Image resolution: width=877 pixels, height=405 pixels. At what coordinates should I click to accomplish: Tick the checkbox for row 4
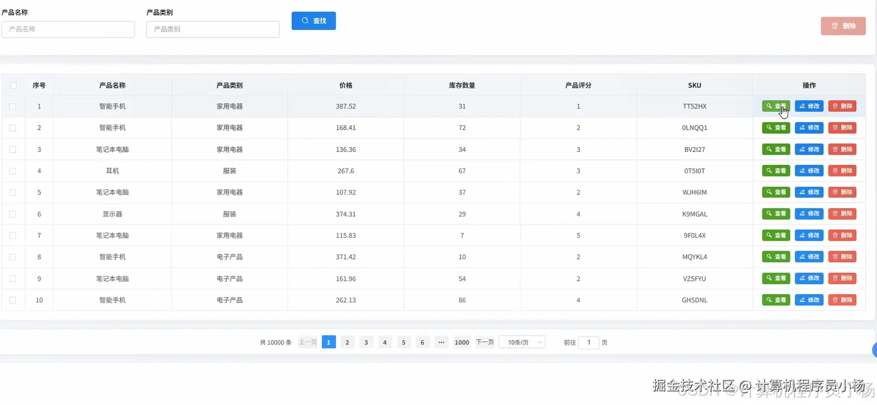[x=13, y=171]
